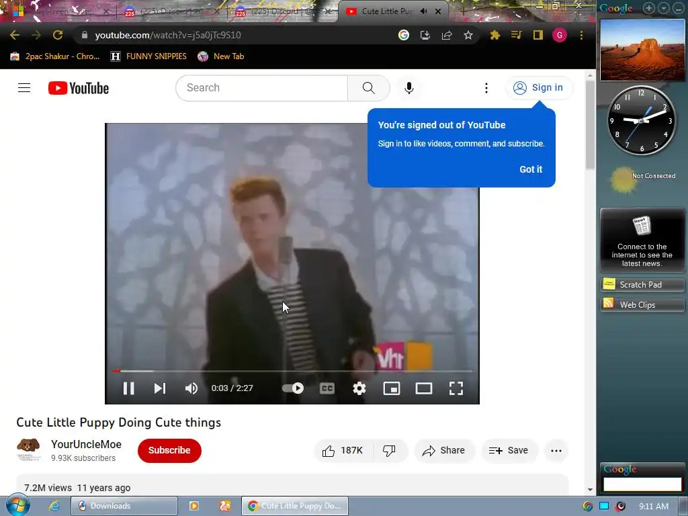Open YouTube settings three-dot menu
The image size is (688, 516).
pyautogui.click(x=486, y=88)
